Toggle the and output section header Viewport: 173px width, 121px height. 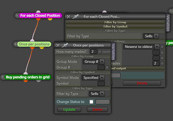[x=138, y=69]
